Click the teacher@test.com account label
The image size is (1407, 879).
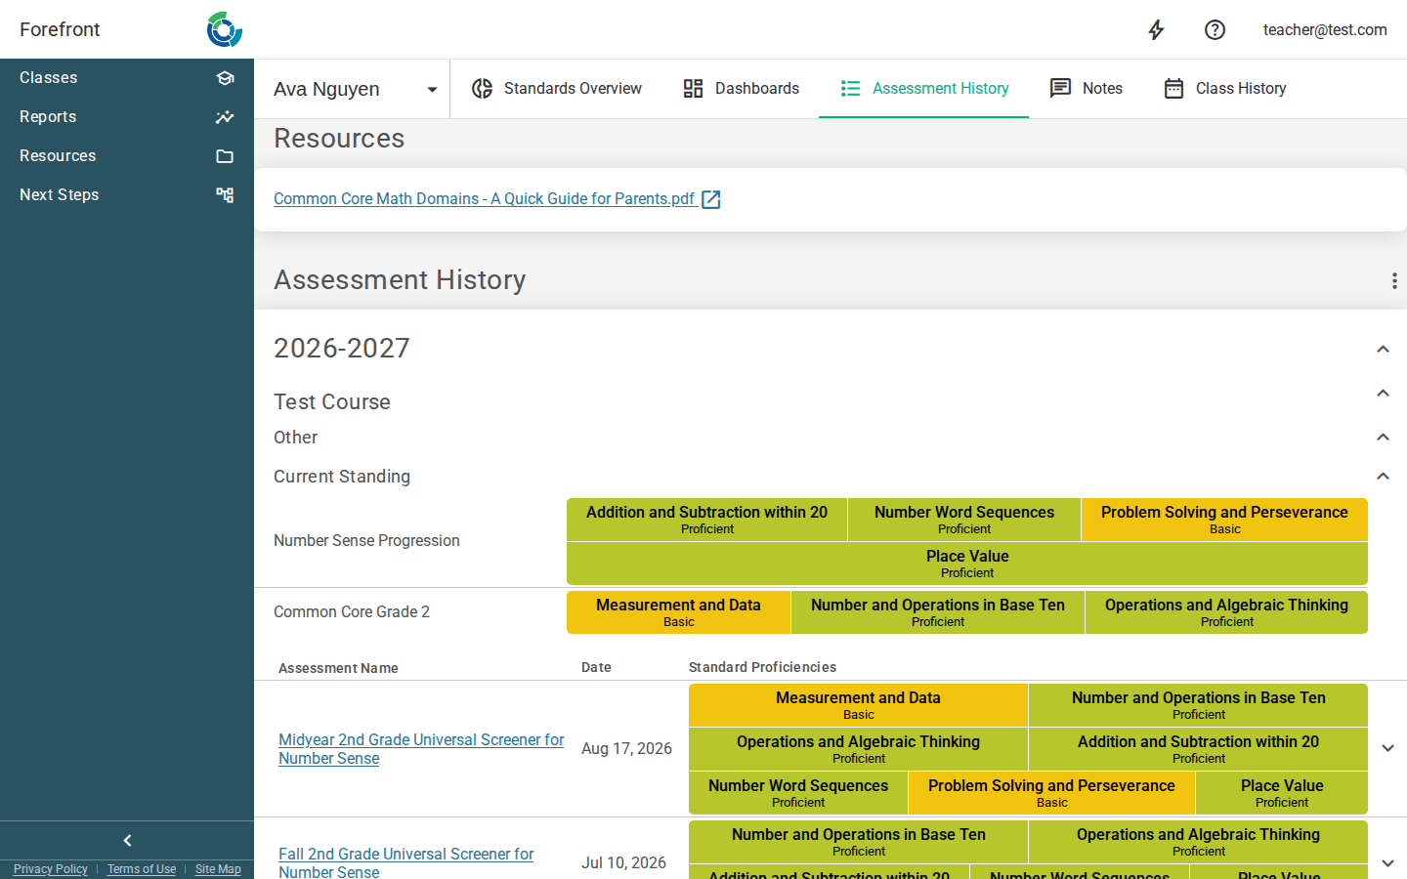point(1325,29)
